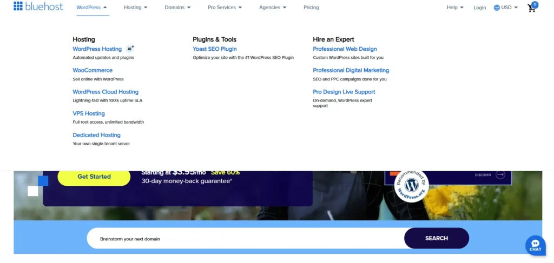The height and width of the screenshot is (263, 554).
Task: Open the WooCommerce link
Action: tap(93, 70)
